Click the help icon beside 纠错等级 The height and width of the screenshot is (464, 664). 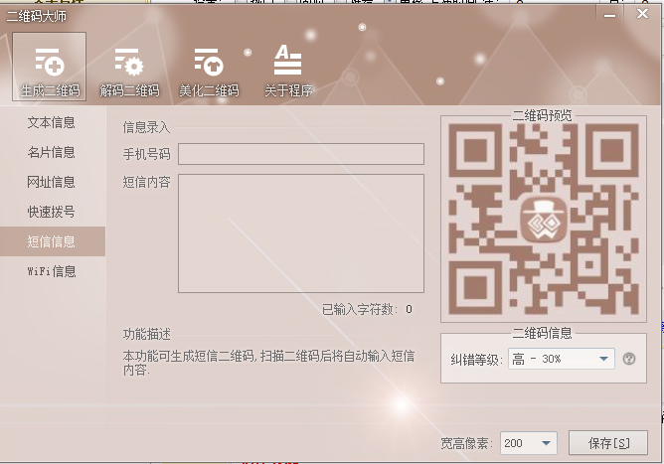click(x=629, y=359)
